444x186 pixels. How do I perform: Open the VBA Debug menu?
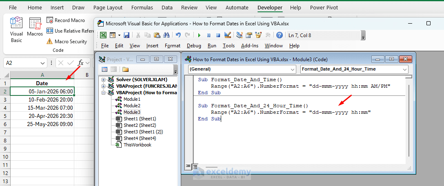[194, 46]
